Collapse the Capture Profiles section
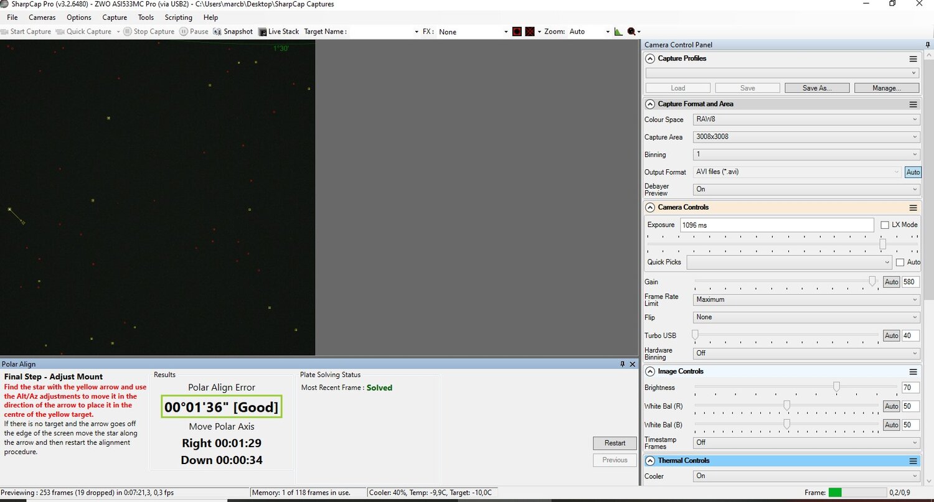This screenshot has width=934, height=502. point(651,59)
